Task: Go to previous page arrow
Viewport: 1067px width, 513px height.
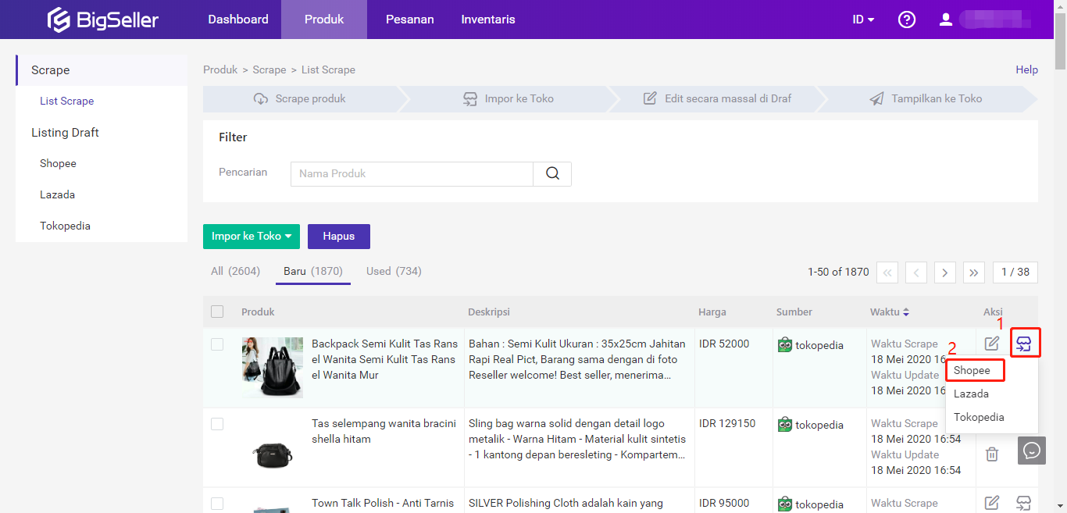Action: (x=916, y=273)
